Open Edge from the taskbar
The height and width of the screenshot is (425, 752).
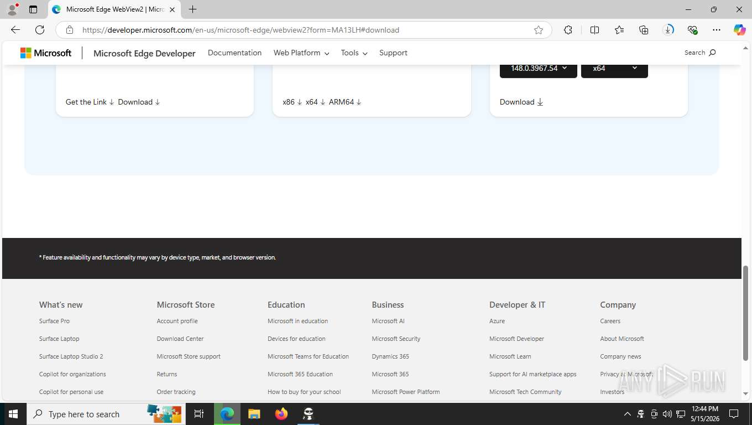[x=227, y=414]
